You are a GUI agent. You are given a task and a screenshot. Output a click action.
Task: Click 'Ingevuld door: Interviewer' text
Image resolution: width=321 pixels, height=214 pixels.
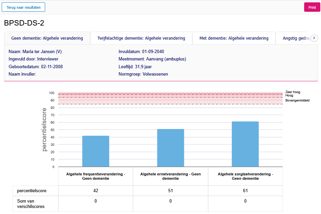click(x=33, y=59)
